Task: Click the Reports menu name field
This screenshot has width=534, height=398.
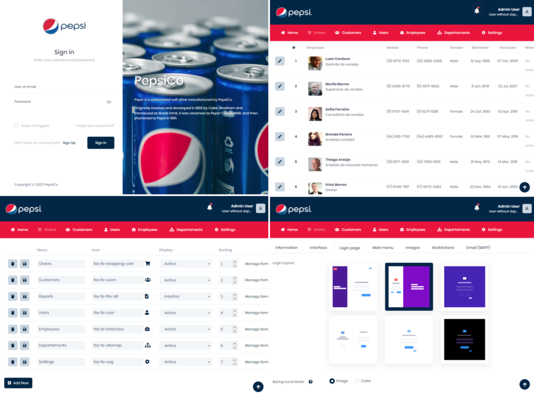Action: coord(61,296)
